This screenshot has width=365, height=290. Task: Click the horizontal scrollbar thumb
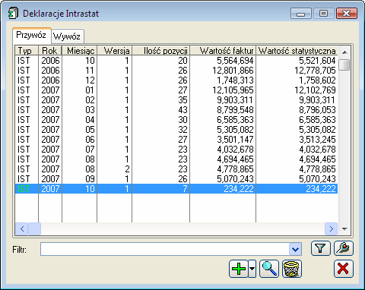click(x=34, y=229)
